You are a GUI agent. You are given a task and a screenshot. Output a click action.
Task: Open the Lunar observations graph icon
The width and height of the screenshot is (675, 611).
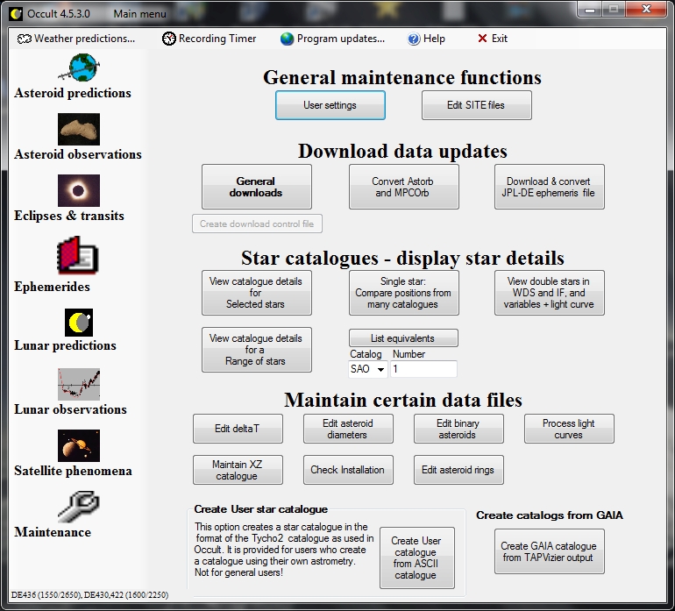click(79, 384)
